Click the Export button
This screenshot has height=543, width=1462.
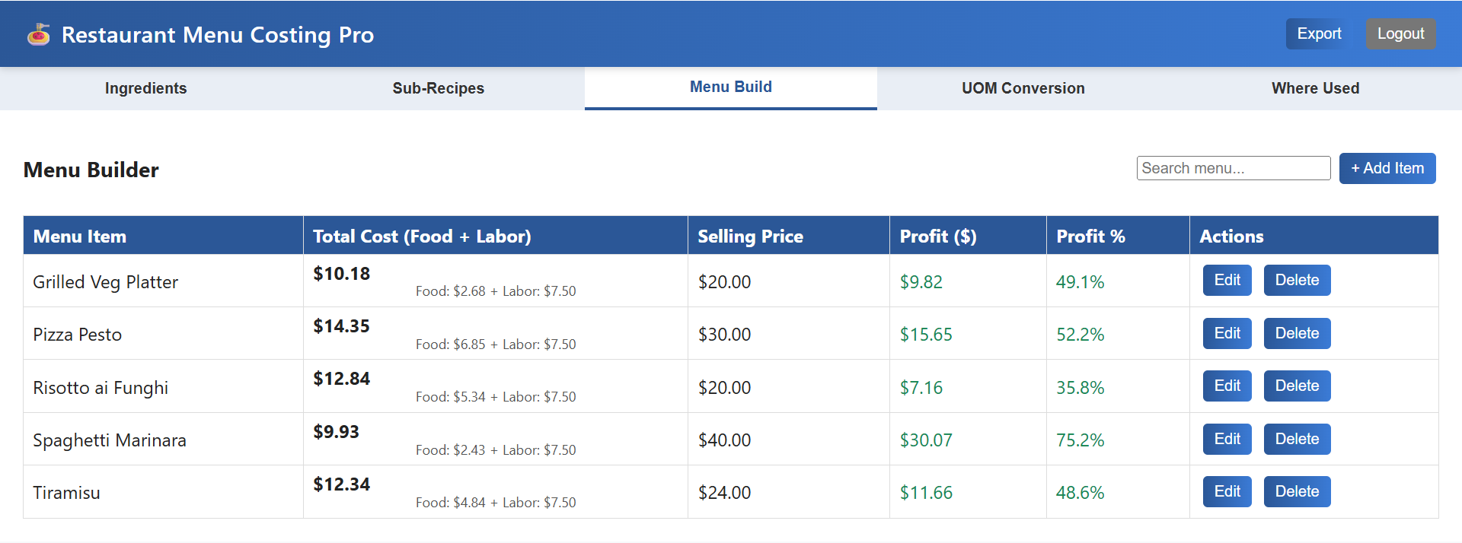click(1319, 33)
